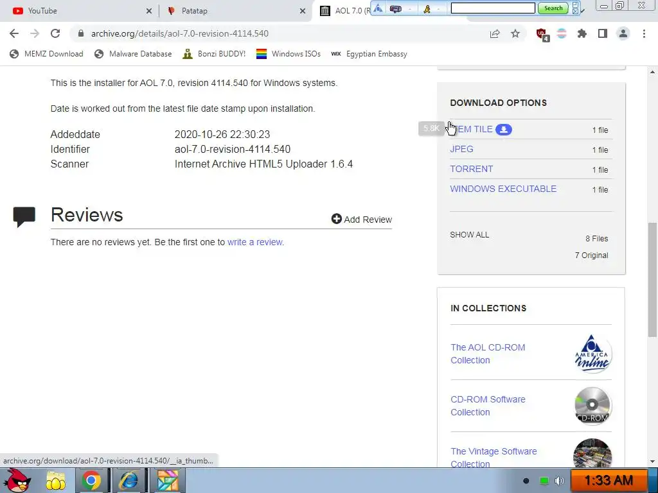Click the green network tray icon
This screenshot has height=493, width=658.
[x=544, y=481]
